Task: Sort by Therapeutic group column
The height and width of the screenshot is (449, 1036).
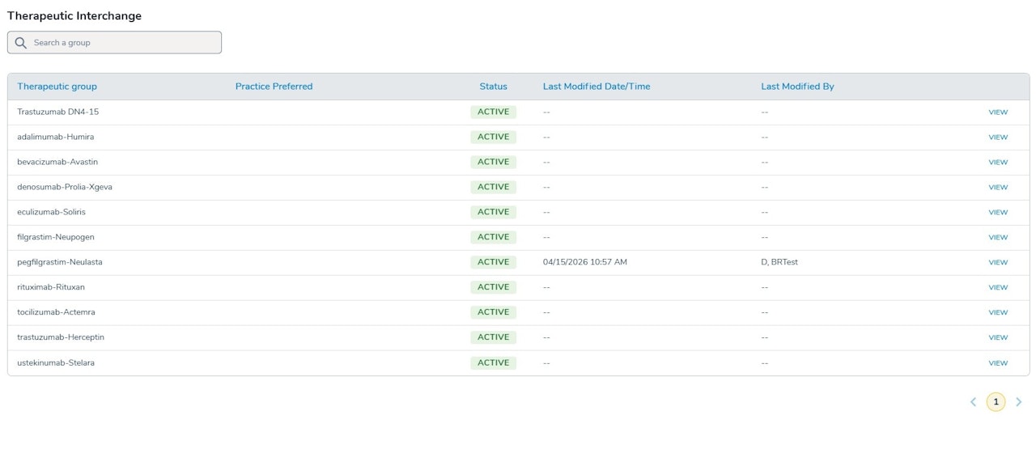Action: (x=57, y=87)
